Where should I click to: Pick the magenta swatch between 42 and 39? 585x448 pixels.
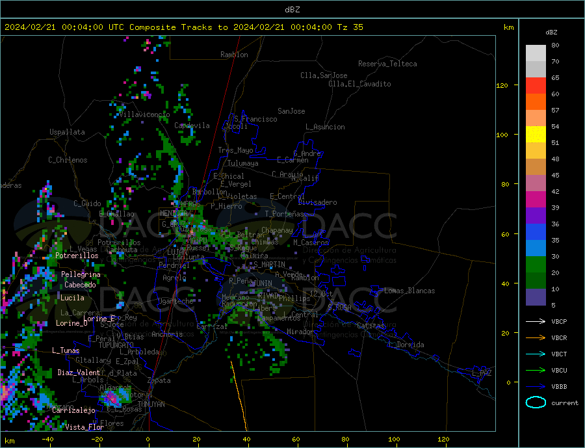click(x=536, y=200)
